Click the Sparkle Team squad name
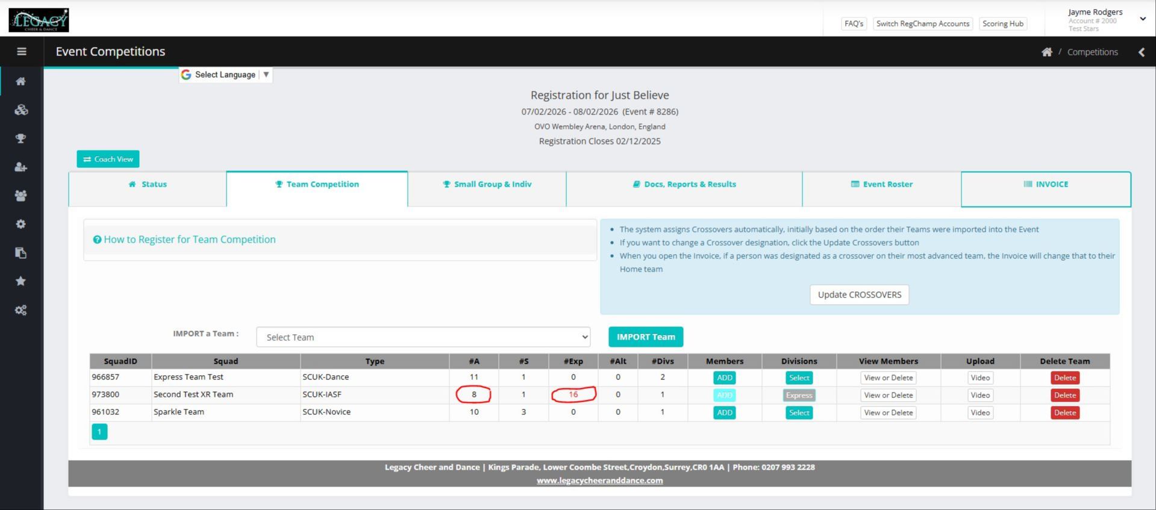 pos(179,412)
